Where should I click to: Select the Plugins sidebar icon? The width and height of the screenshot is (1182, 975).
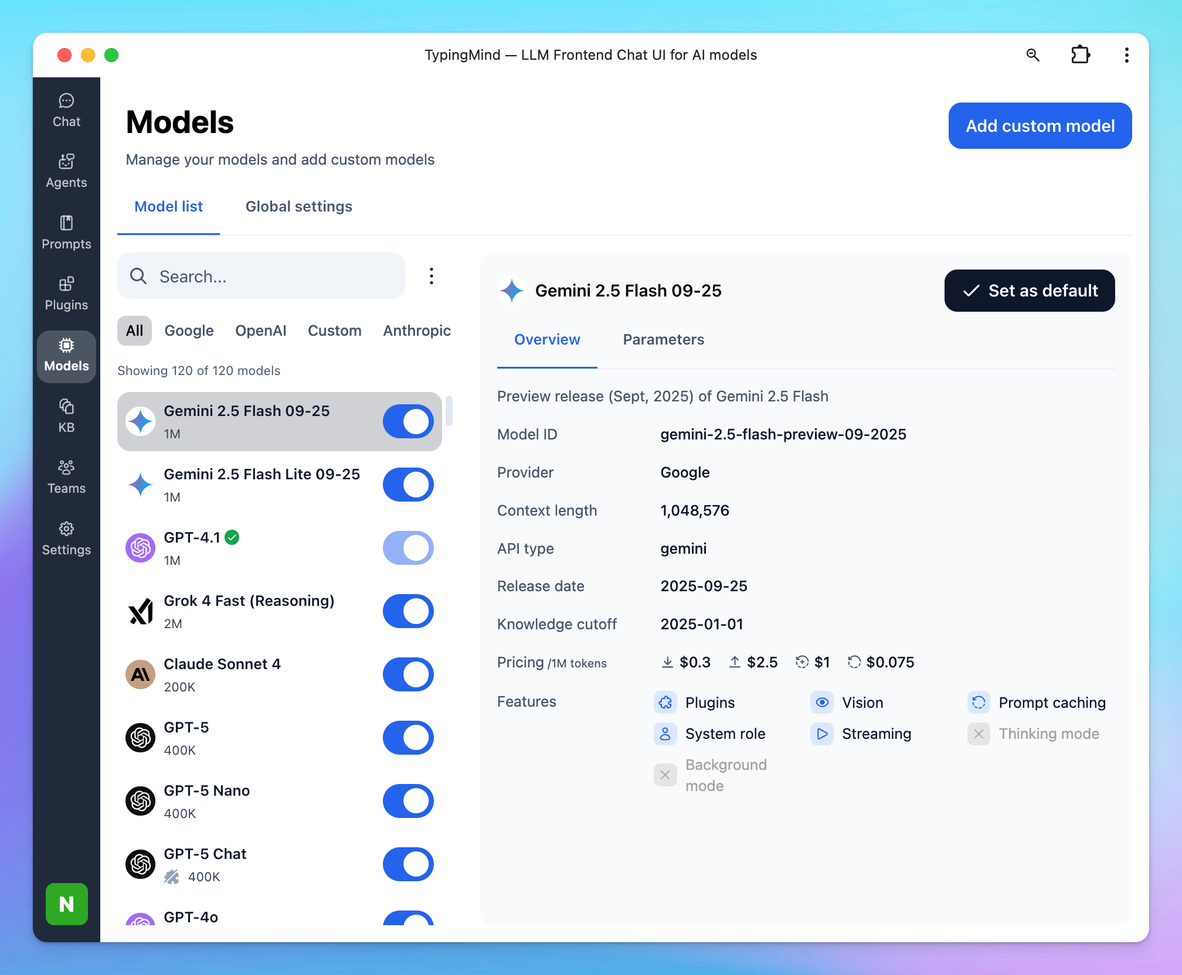coord(66,294)
